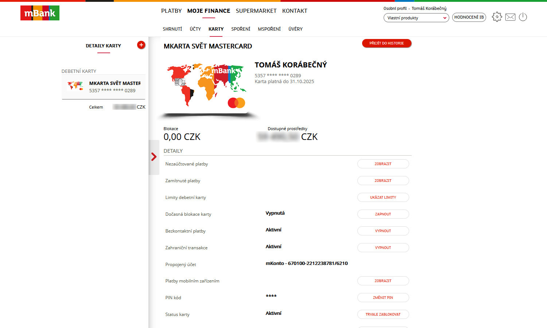
Task: Open settings gear icon
Action: click(x=497, y=17)
